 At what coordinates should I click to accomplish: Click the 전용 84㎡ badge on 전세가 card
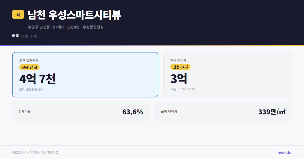[x=180, y=67]
